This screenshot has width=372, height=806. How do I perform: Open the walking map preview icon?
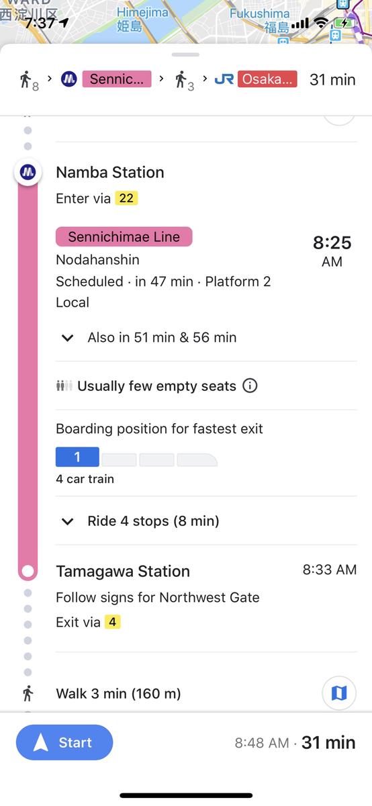pyautogui.click(x=339, y=692)
